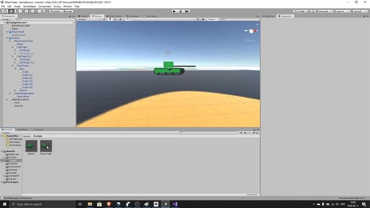Switch to the Profiler tab
The height and width of the screenshot is (208, 370).
coord(22,129)
